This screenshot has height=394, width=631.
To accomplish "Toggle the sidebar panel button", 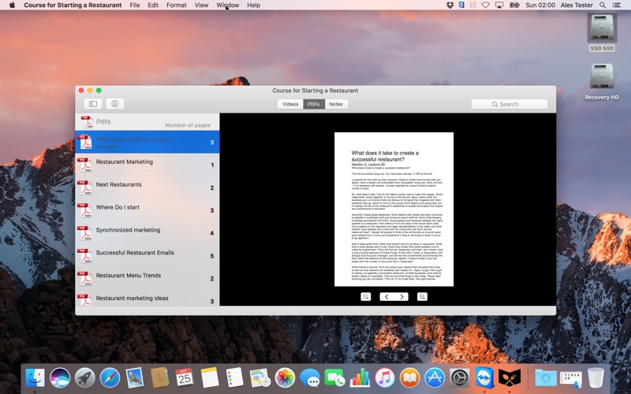I will 93,104.
